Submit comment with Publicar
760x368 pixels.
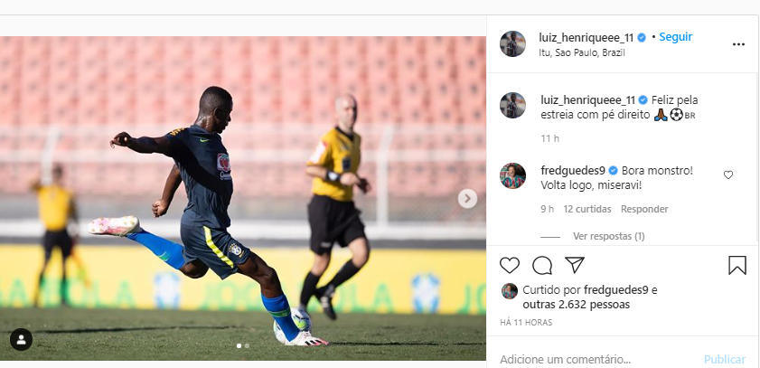tap(725, 359)
